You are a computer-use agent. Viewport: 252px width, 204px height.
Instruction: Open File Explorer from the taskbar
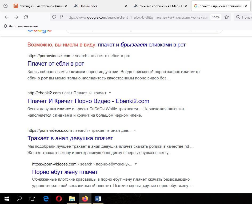[x=72, y=199]
